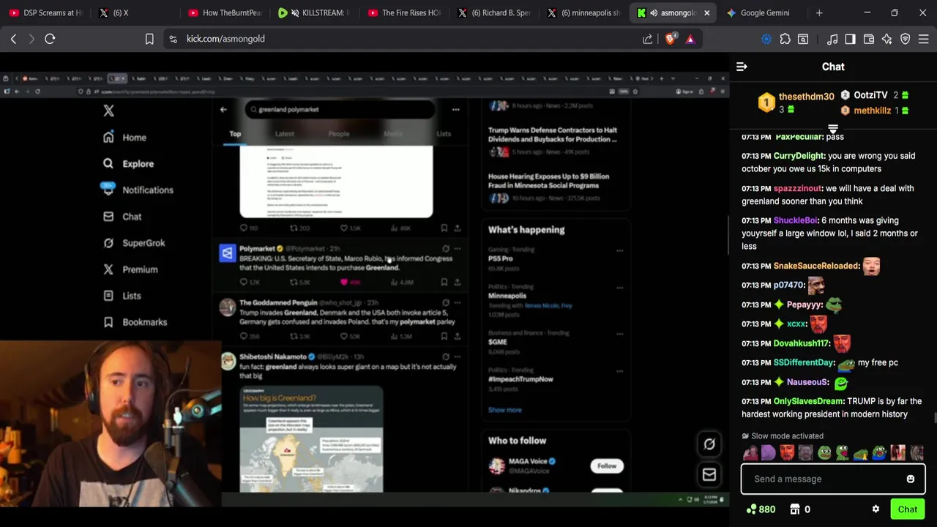Open Brave VPN shield icon
The width and height of the screenshot is (937, 527).
click(x=905, y=39)
